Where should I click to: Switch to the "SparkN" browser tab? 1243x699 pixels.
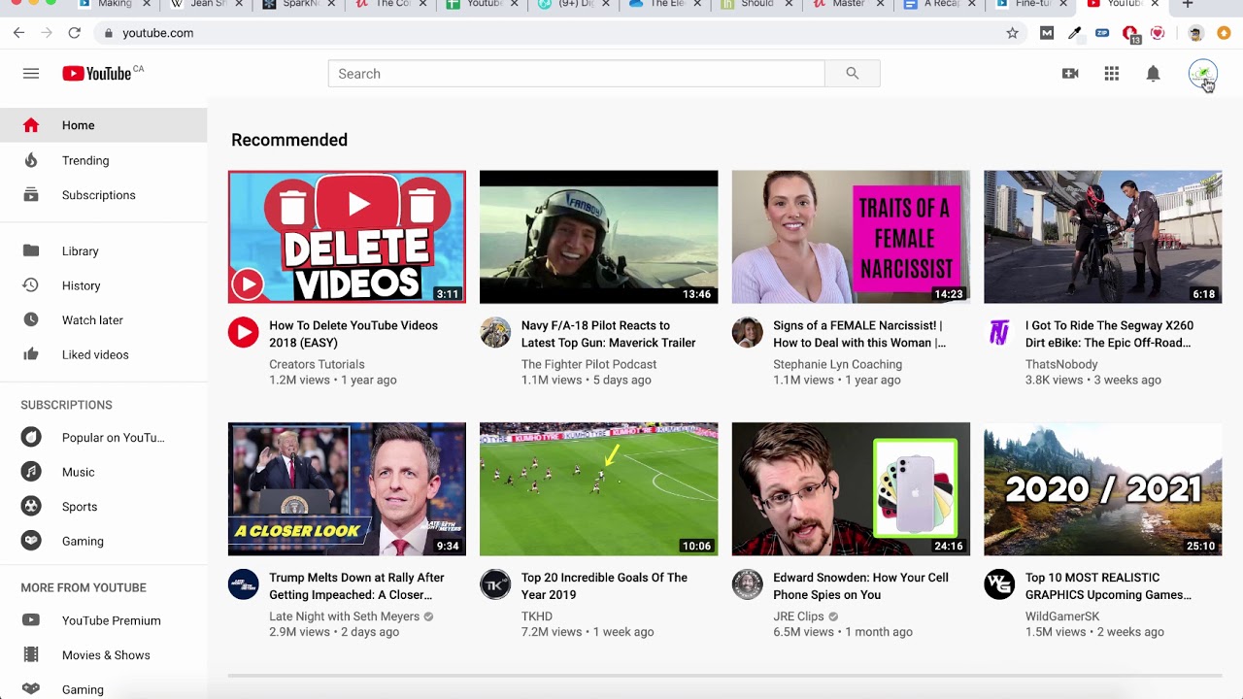[x=296, y=5]
